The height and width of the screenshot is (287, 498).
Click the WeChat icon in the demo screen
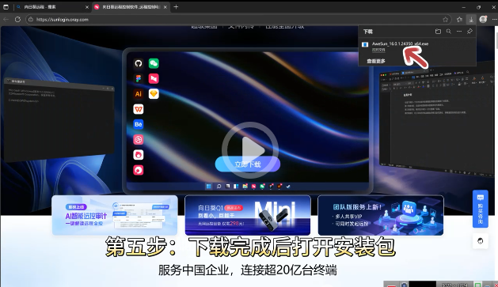coord(154,63)
